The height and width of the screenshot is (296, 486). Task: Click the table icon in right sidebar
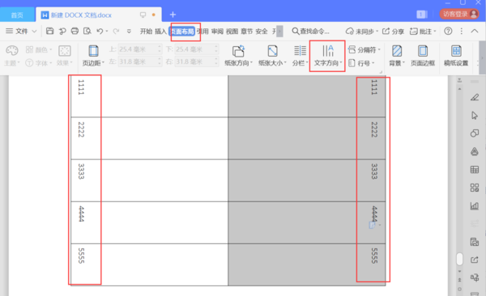[x=474, y=169]
